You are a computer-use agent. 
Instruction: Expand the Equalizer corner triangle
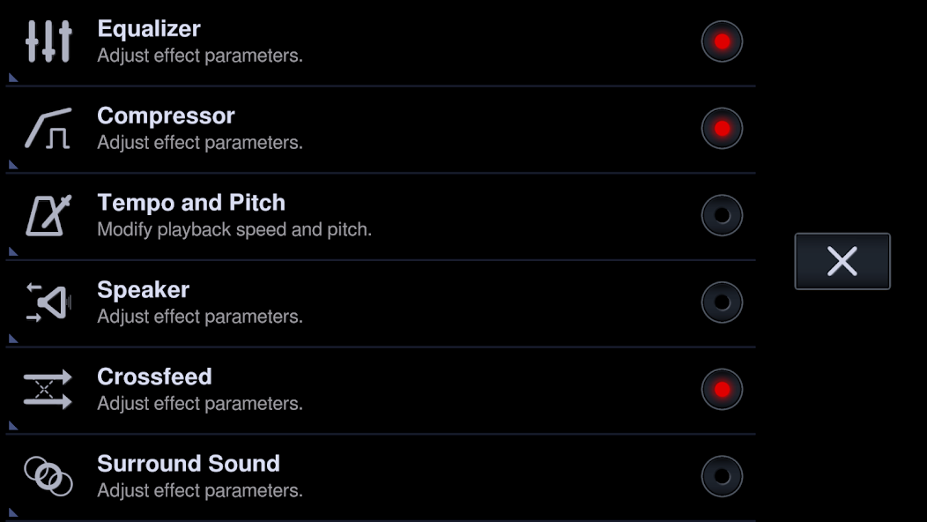click(12, 78)
